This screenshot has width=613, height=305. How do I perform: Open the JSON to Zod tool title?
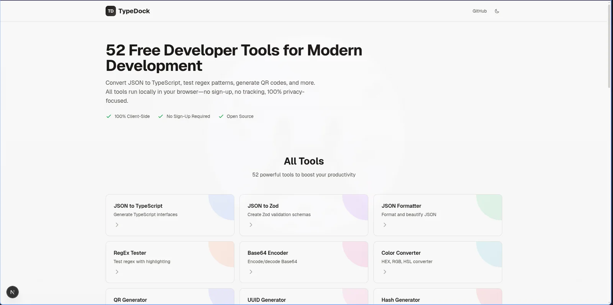[263, 206]
